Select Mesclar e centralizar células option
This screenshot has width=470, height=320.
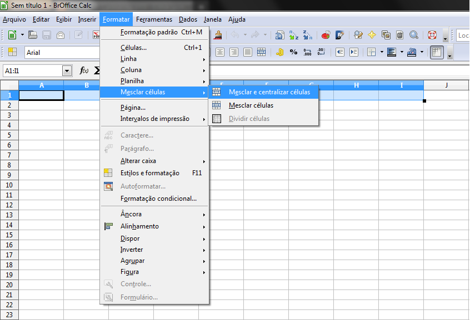(x=263, y=92)
